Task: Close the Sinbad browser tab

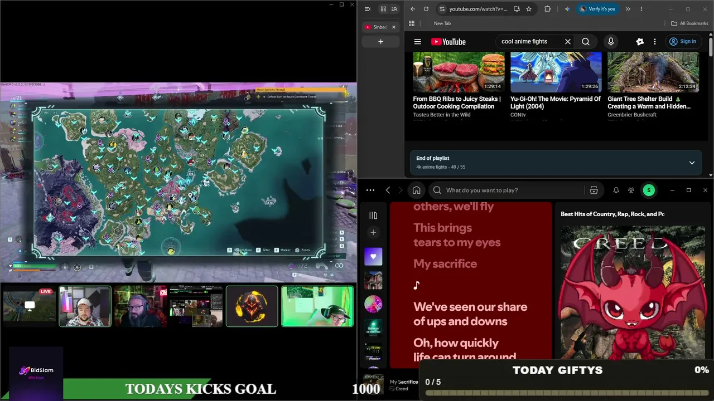Action: click(394, 27)
